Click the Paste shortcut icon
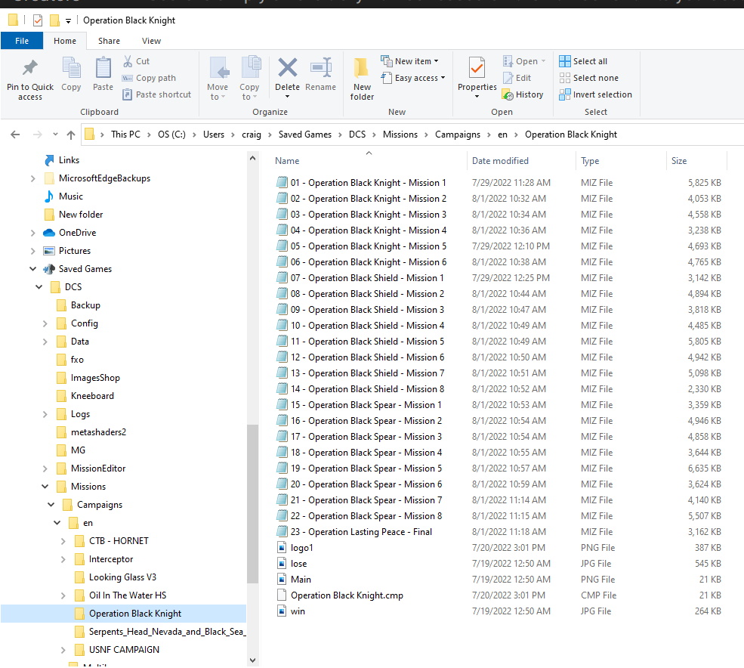744x668 pixels. [127, 94]
